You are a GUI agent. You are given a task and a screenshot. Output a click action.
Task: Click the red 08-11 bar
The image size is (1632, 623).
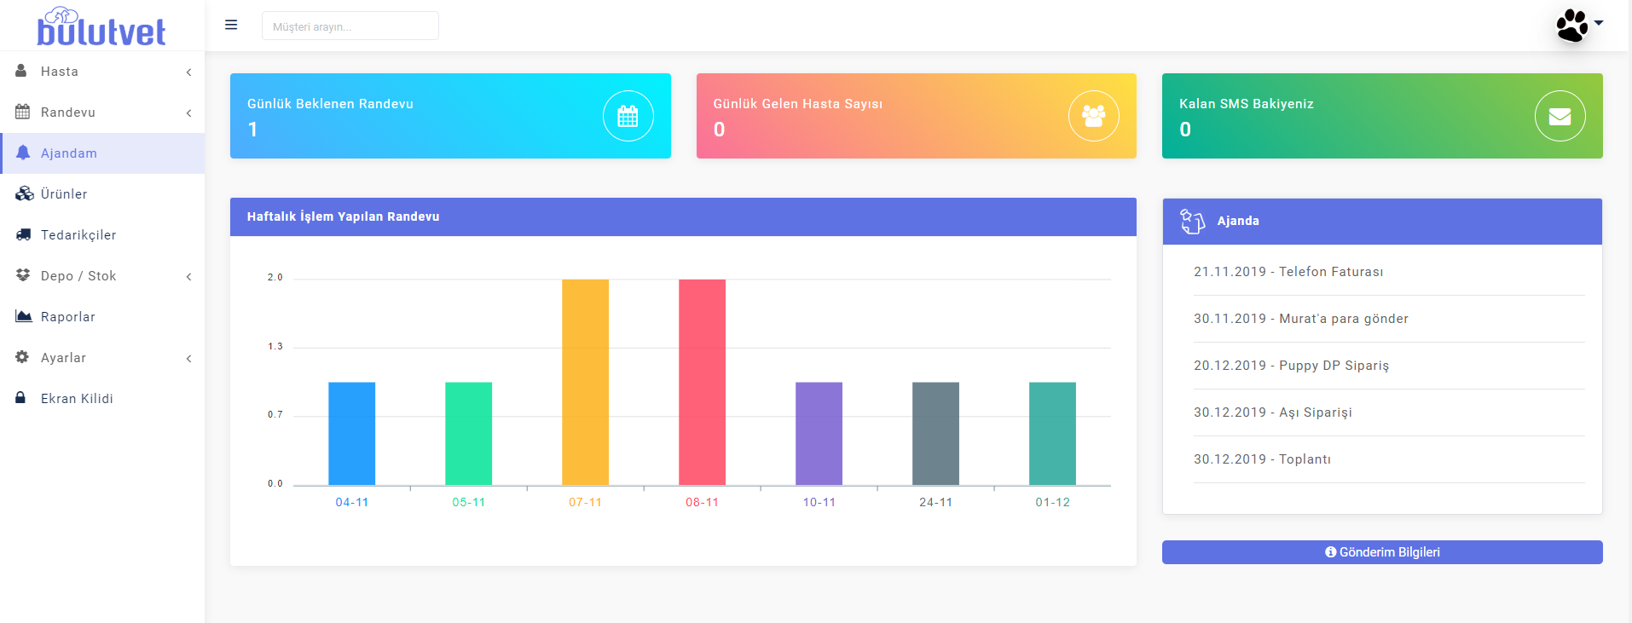point(703,383)
